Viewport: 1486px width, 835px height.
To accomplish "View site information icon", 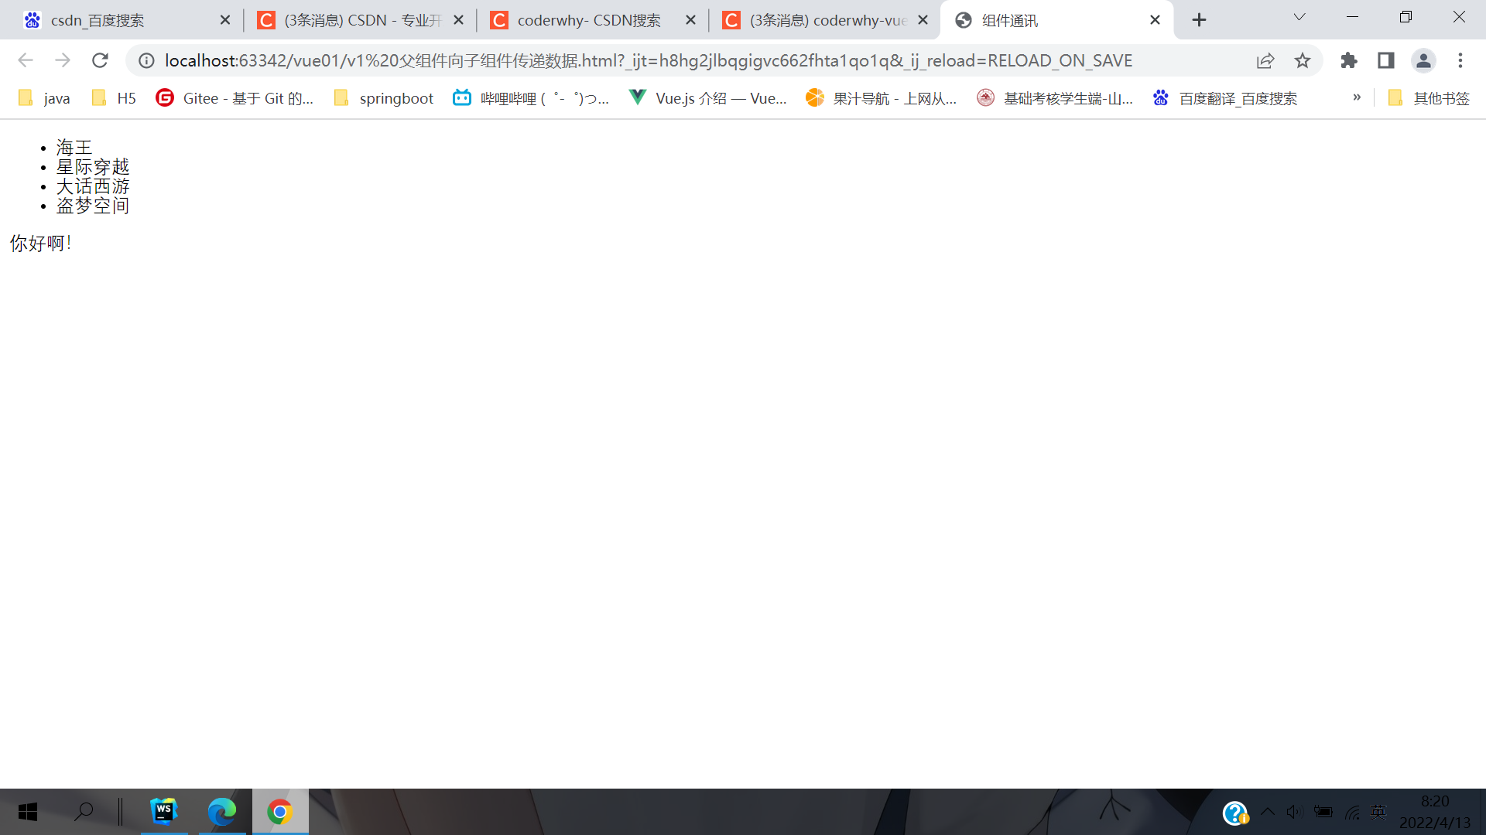I will click(146, 60).
